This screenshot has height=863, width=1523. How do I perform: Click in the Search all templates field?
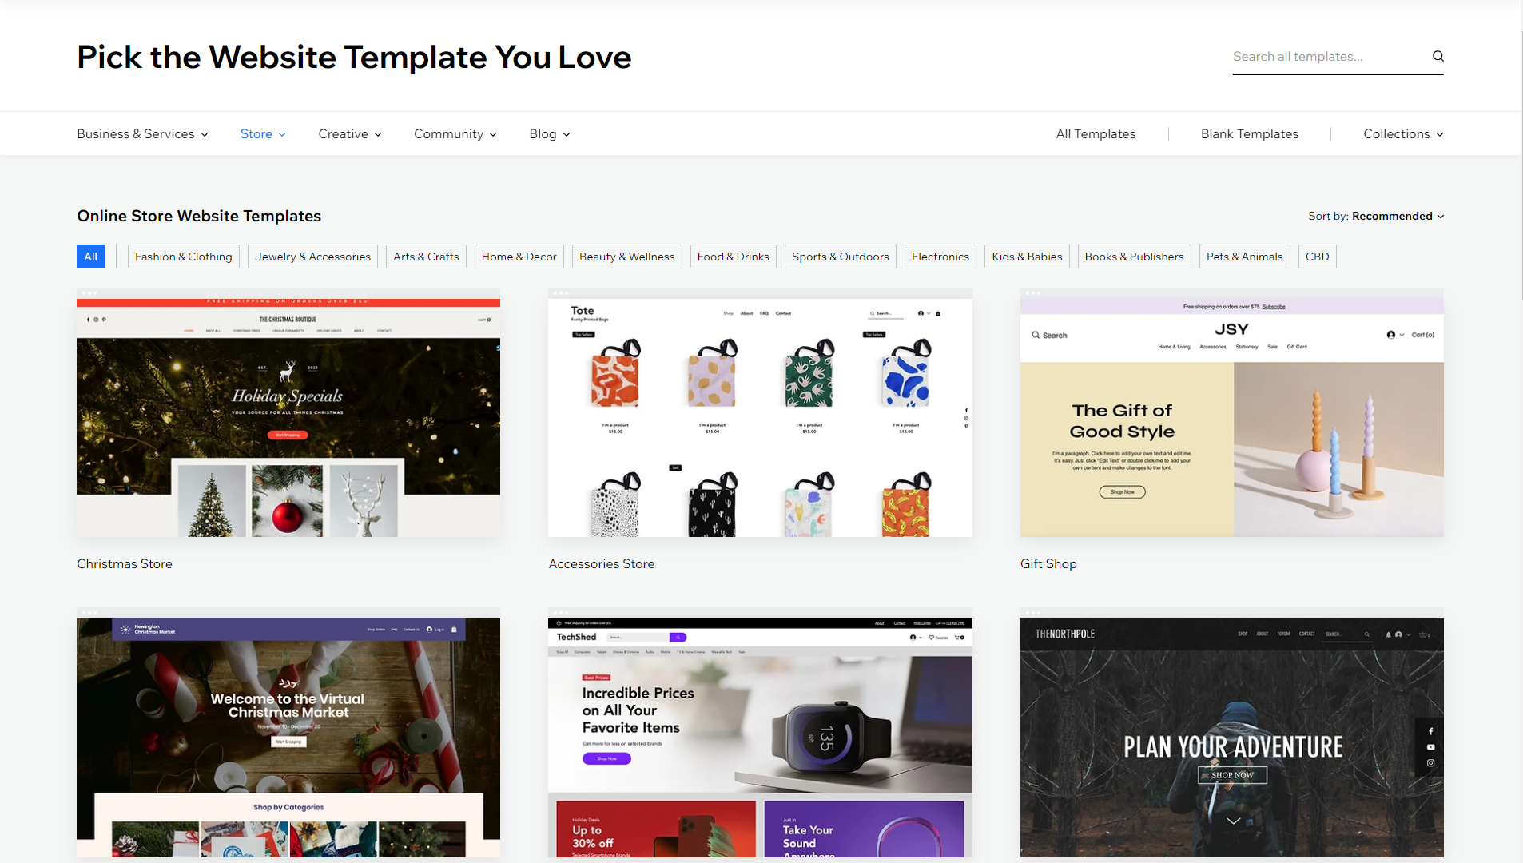pyautogui.click(x=1326, y=57)
